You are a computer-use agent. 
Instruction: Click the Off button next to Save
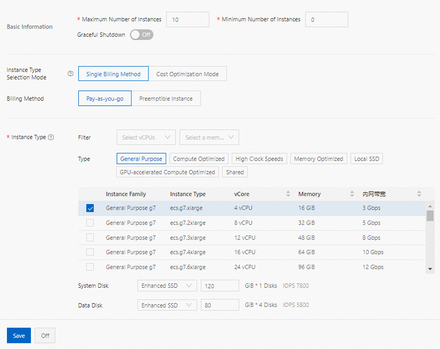click(x=45, y=335)
